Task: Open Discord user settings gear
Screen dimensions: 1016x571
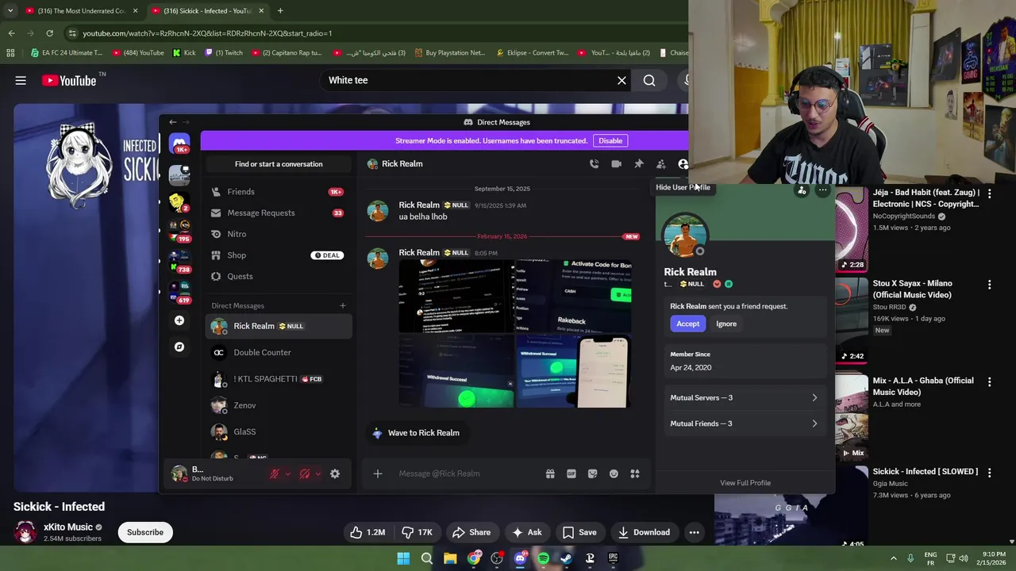Action: 335,473
